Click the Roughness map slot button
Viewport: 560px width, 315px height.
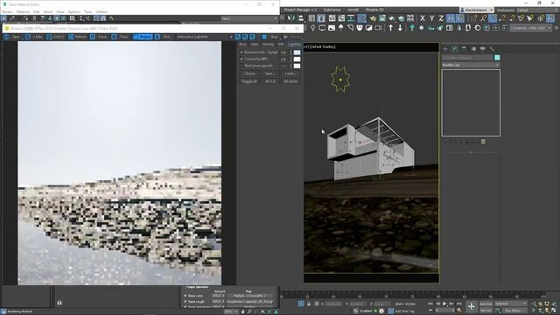pyautogui.click(x=249, y=301)
